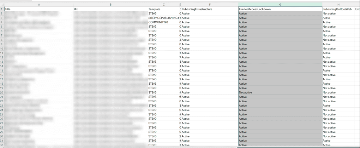Select the SITEPAGEPUBLISHING# template cell
The image size is (360, 148).
[164, 18]
